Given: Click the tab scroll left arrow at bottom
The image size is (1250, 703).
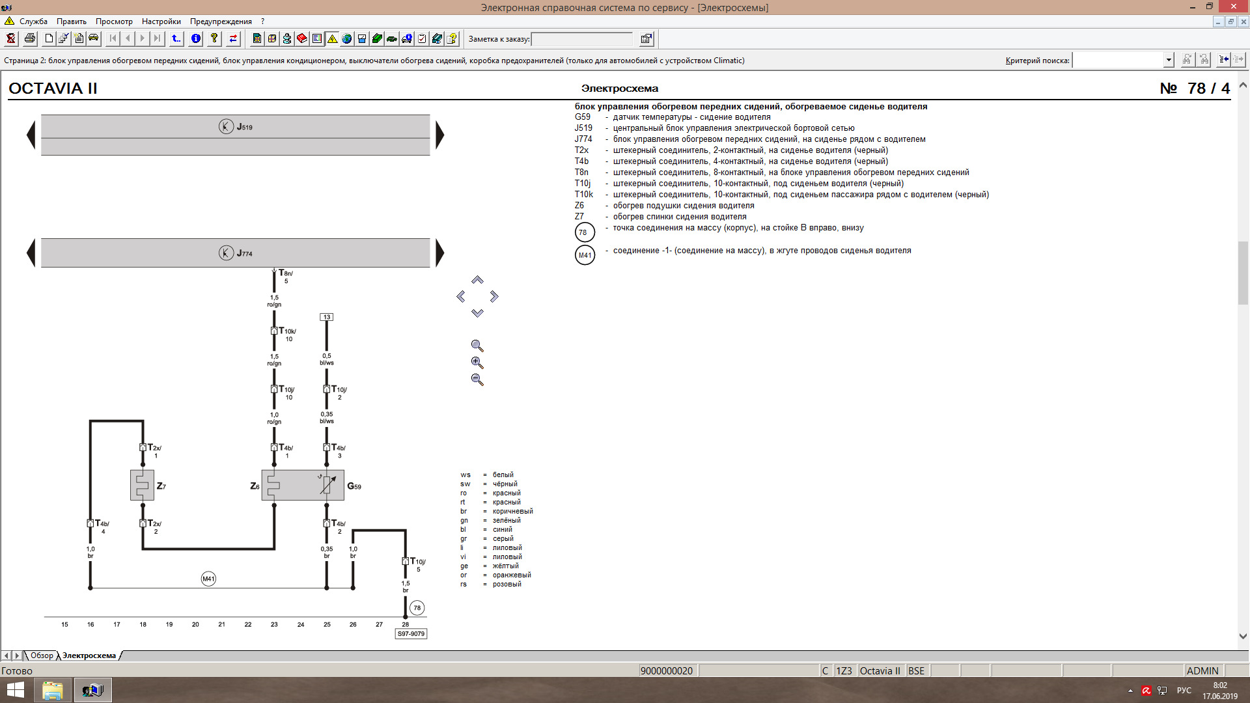Looking at the screenshot, I should pyautogui.click(x=6, y=655).
